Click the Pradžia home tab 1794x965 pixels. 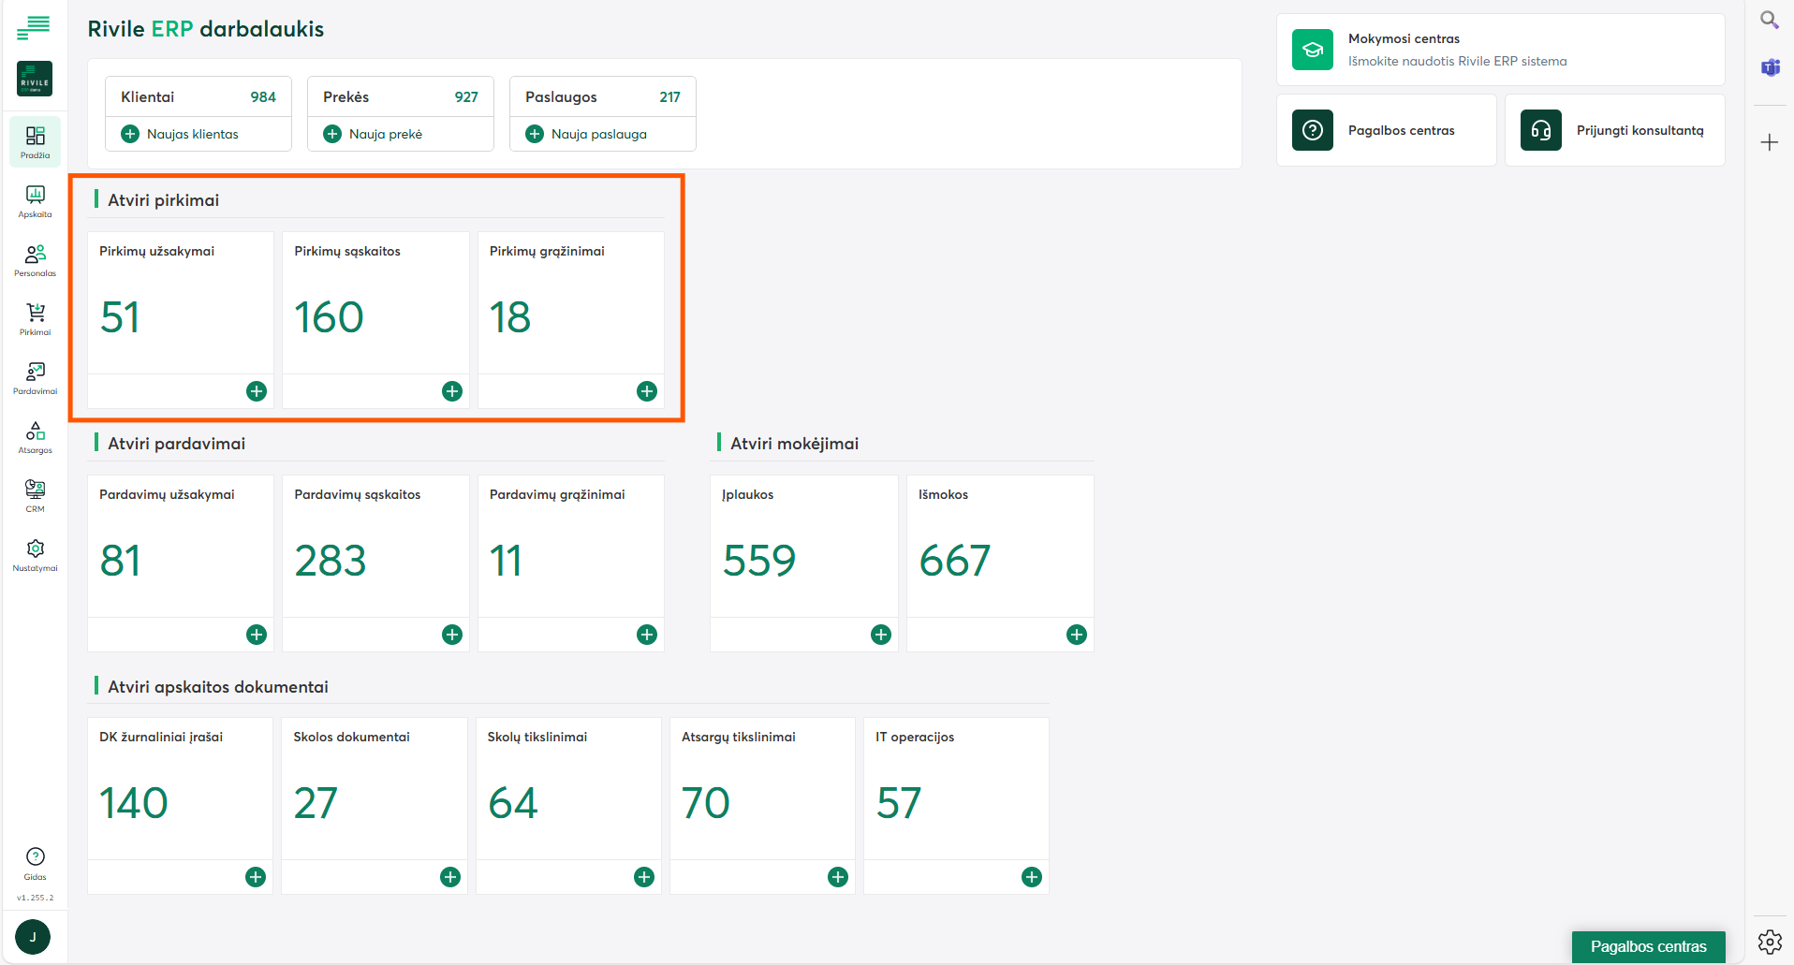(35, 141)
